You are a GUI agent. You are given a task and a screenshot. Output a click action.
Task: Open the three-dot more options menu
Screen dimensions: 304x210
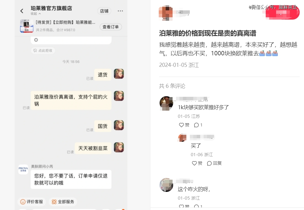120,11
